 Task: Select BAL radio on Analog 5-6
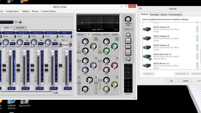point(32,47)
